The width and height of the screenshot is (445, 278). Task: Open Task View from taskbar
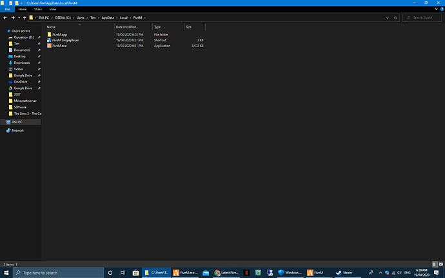123,273
